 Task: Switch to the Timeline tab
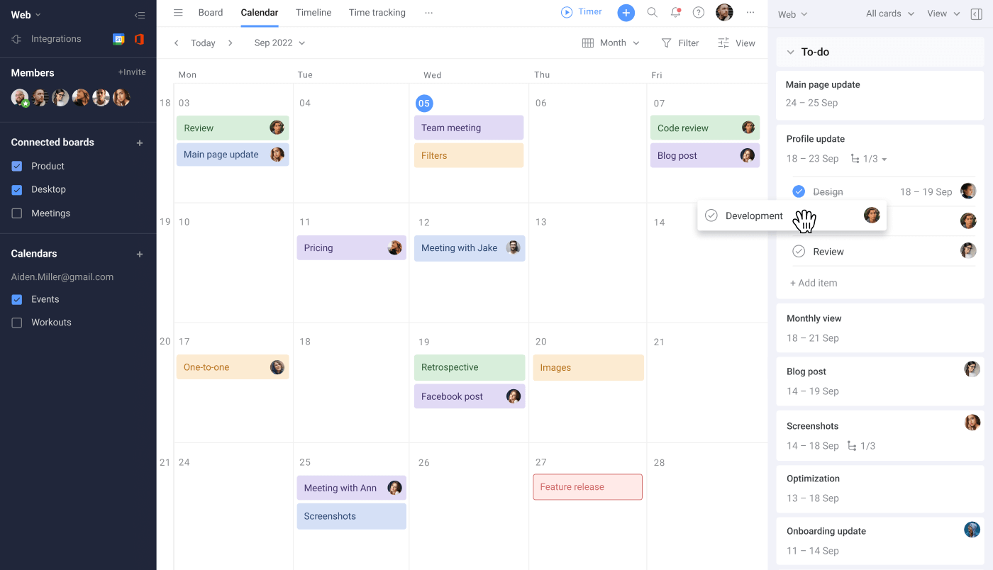(313, 12)
